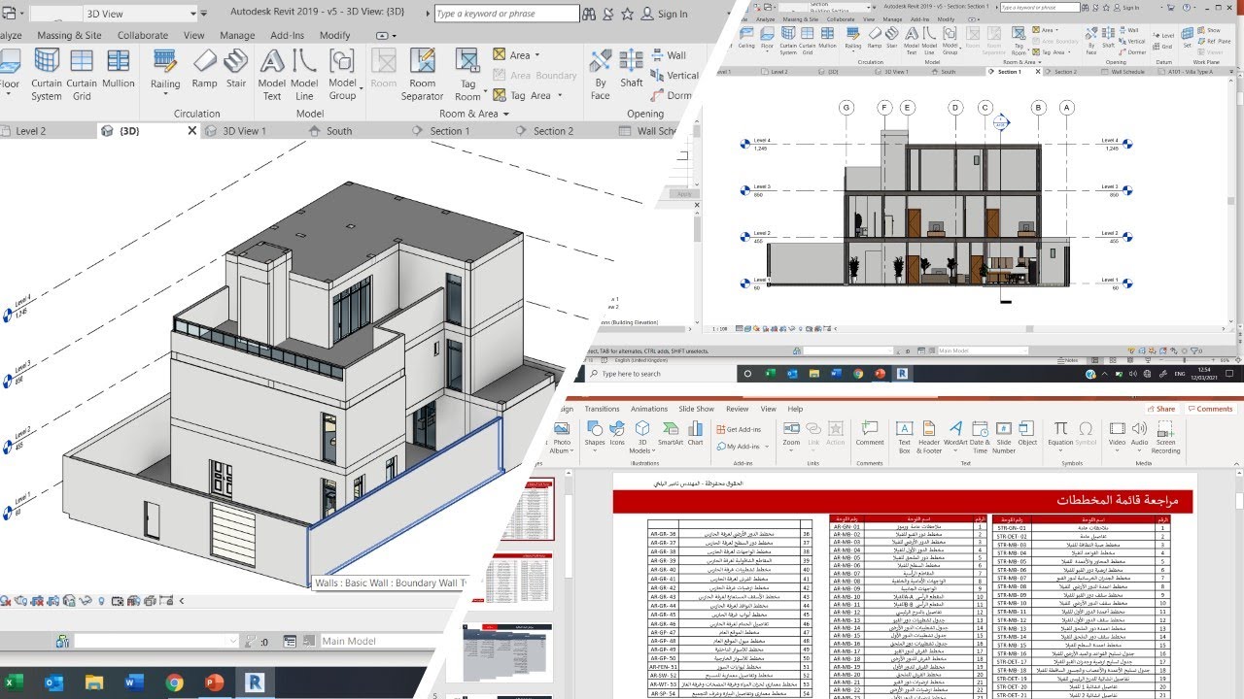The image size is (1244, 699).
Task: Select the Shaft opening tool in left Revit
Action: [632, 68]
